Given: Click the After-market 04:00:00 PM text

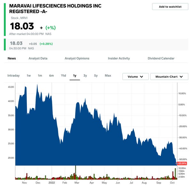Looking at the screenshot, I should tap(26, 34).
